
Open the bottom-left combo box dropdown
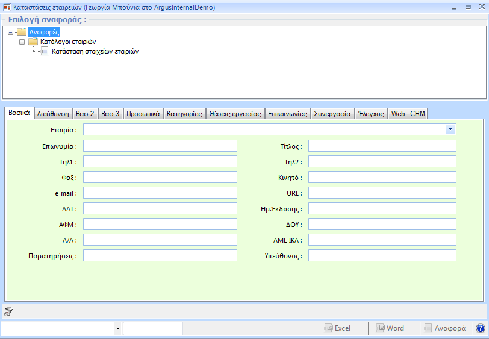click(x=117, y=328)
